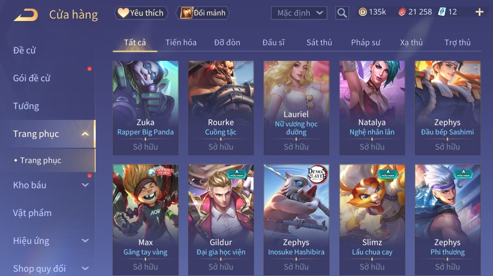493x276 pixels.
Task: Open Gói đề cử menu item
Action: tap(31, 78)
